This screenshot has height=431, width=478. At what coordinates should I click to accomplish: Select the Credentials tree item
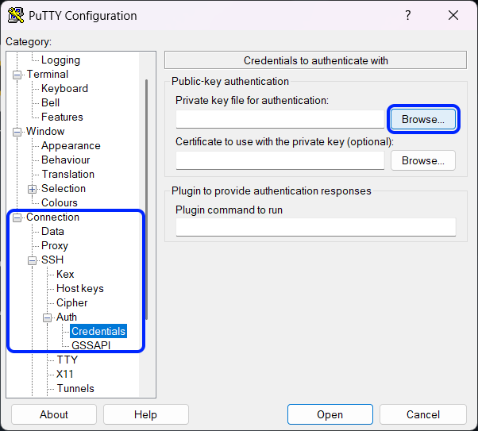(98, 331)
